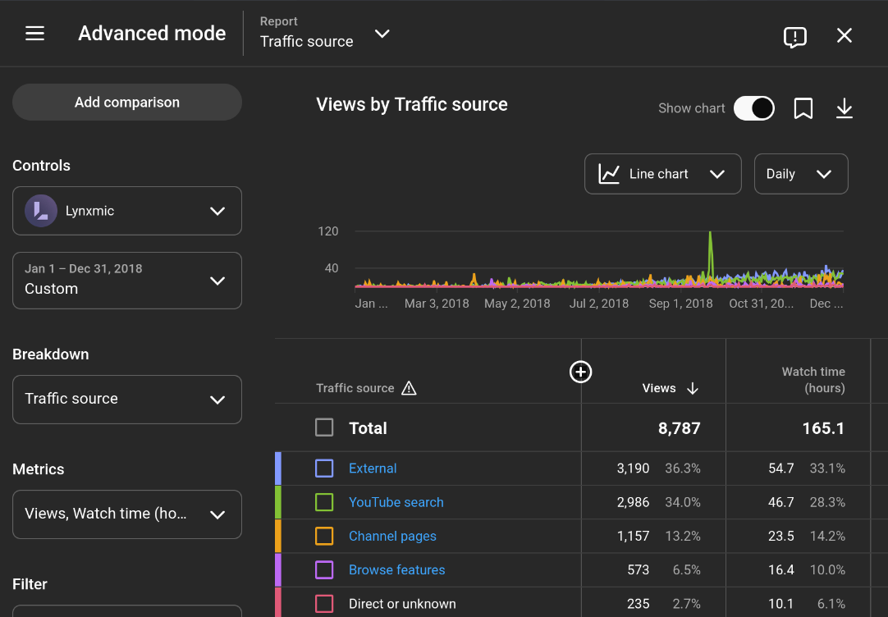
Task: Open the Line chart type dropdown
Action: coord(662,174)
